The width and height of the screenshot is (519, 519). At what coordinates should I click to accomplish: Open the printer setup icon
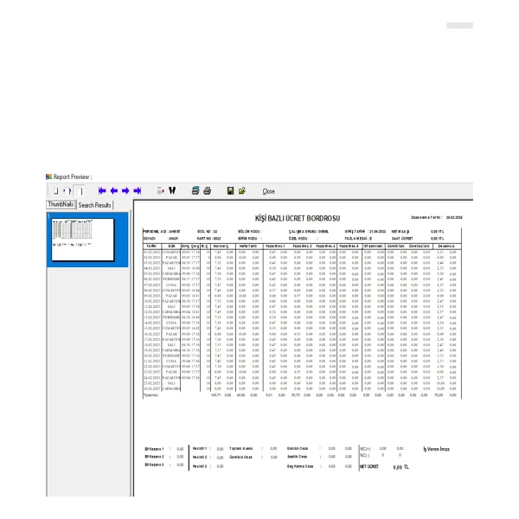point(195,190)
